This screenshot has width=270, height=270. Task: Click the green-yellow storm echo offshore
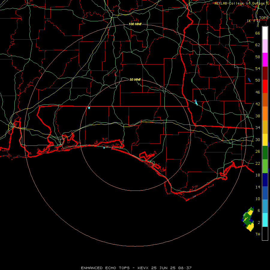(x=248, y=219)
